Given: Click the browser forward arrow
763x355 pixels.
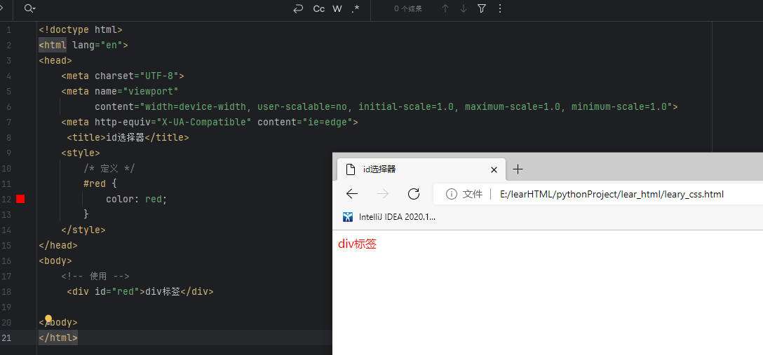Looking at the screenshot, I should coord(383,194).
